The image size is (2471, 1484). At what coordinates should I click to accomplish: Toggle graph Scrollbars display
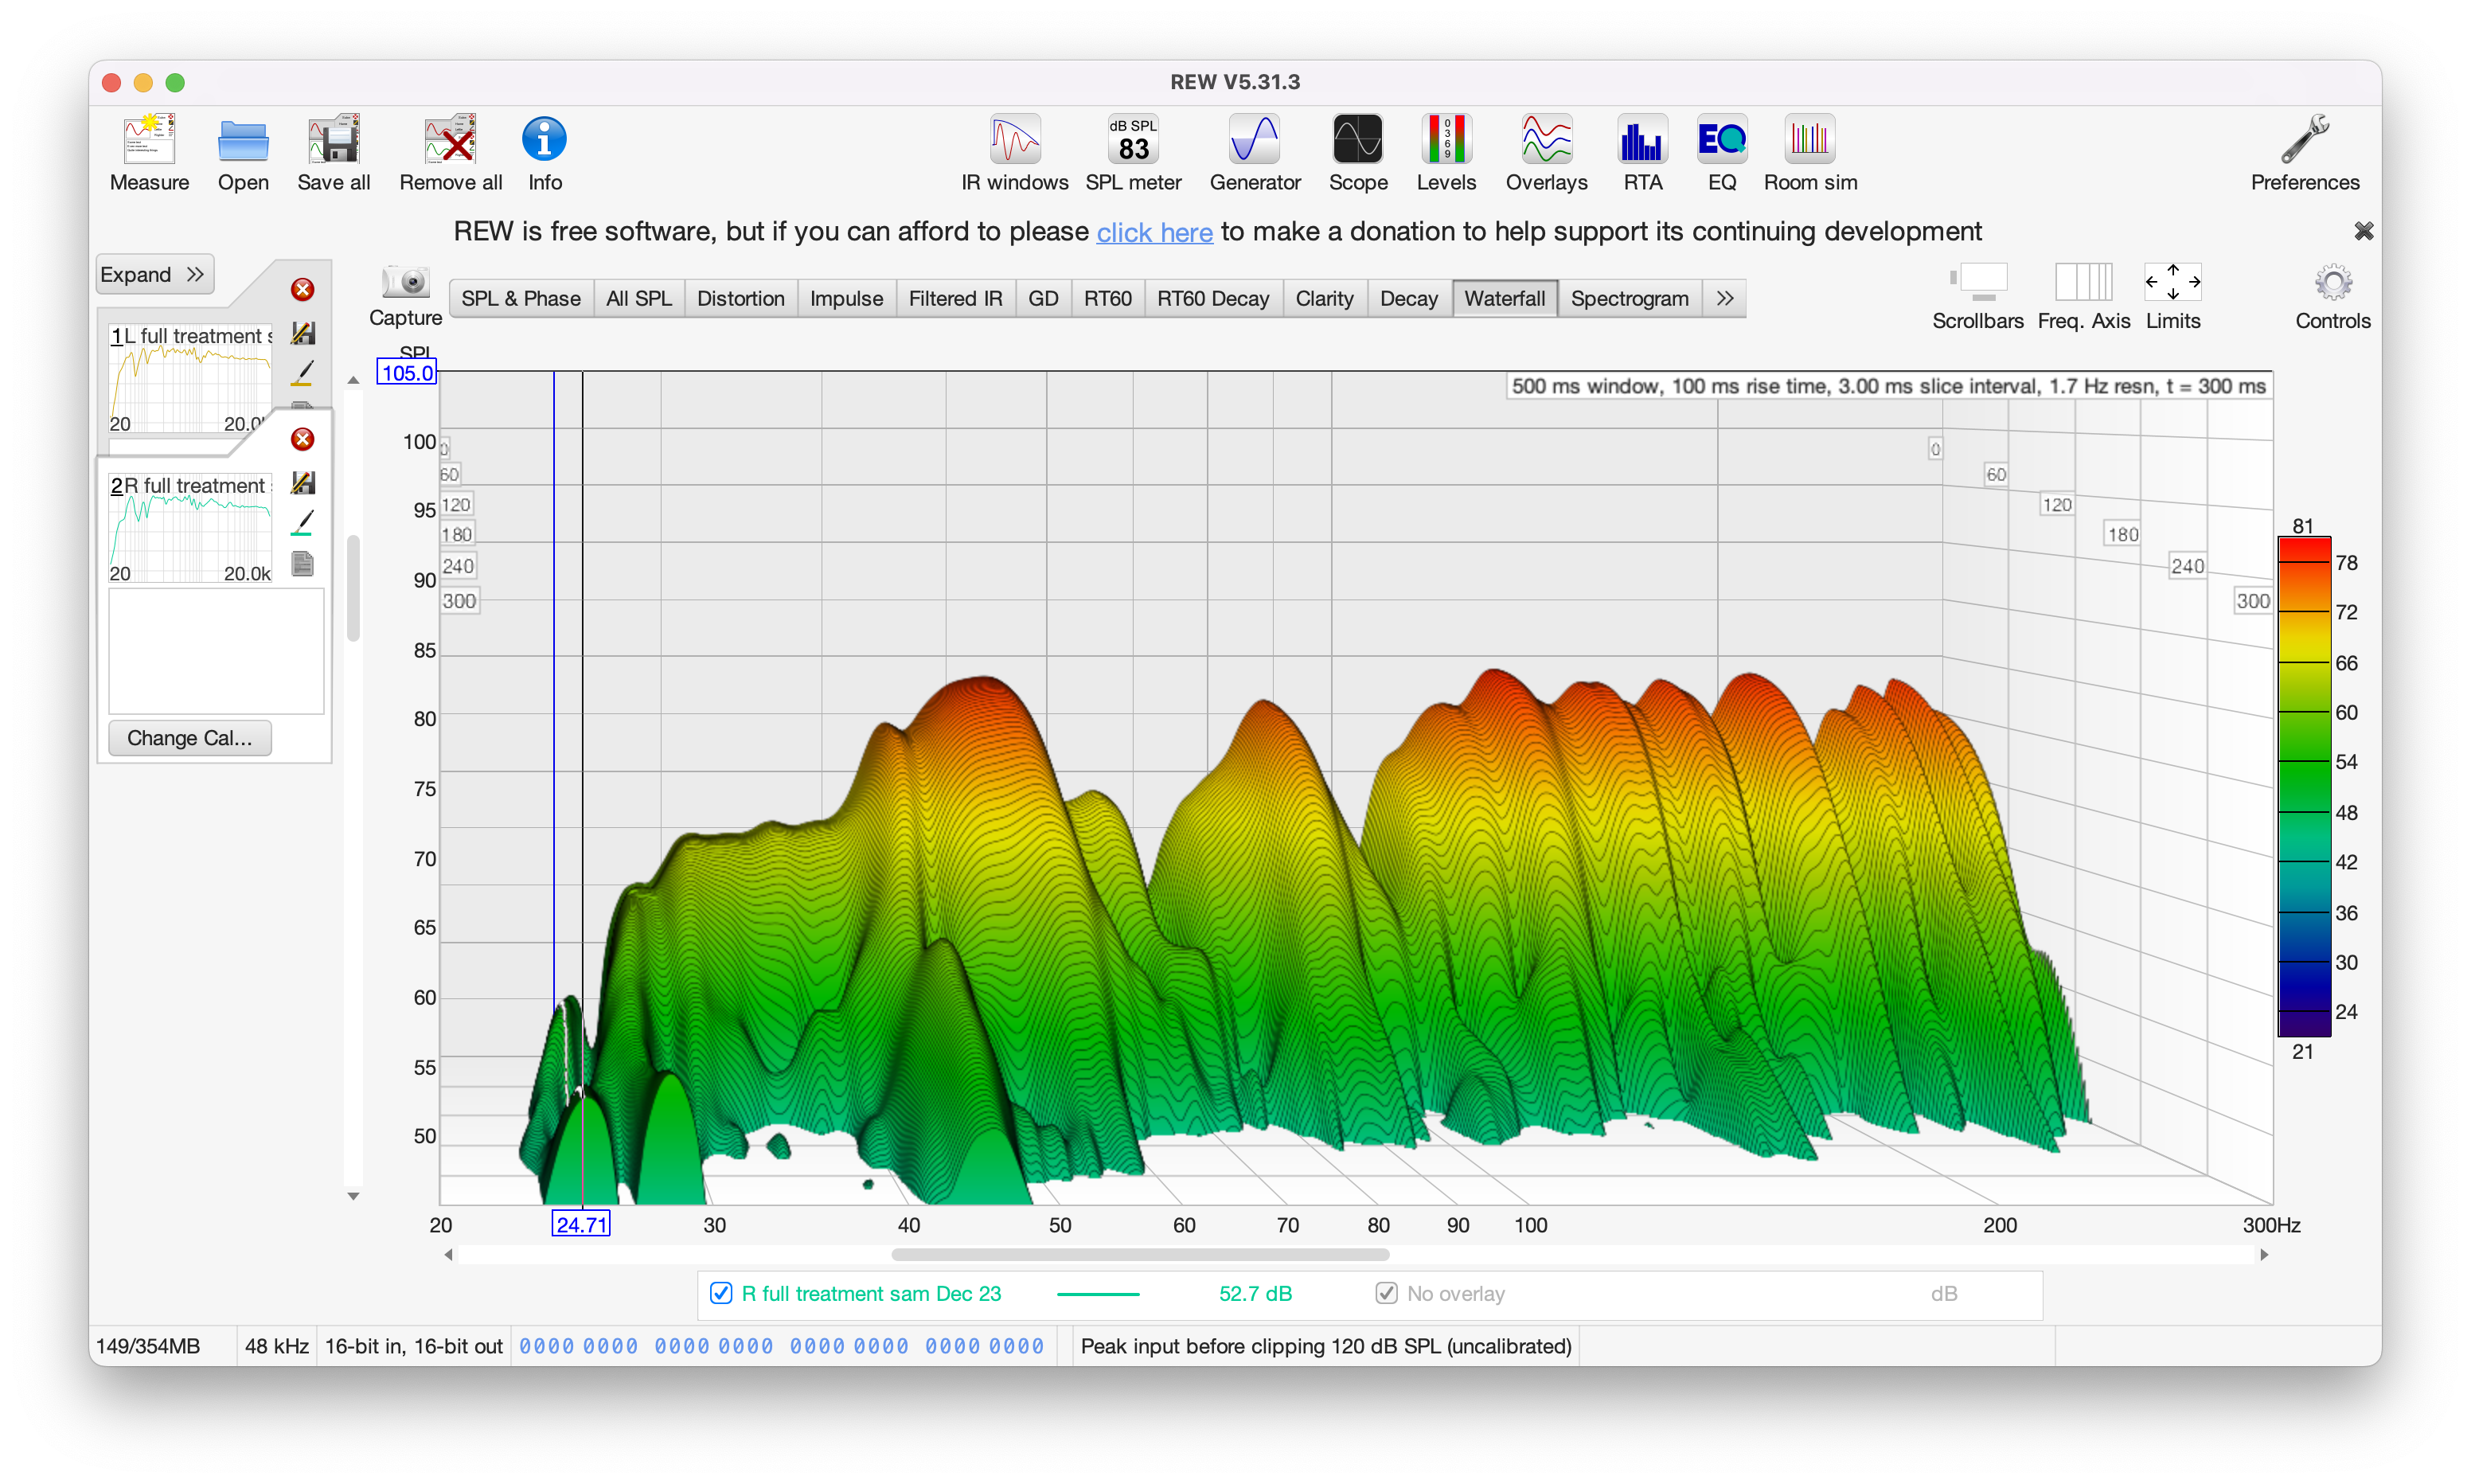[x=1977, y=284]
